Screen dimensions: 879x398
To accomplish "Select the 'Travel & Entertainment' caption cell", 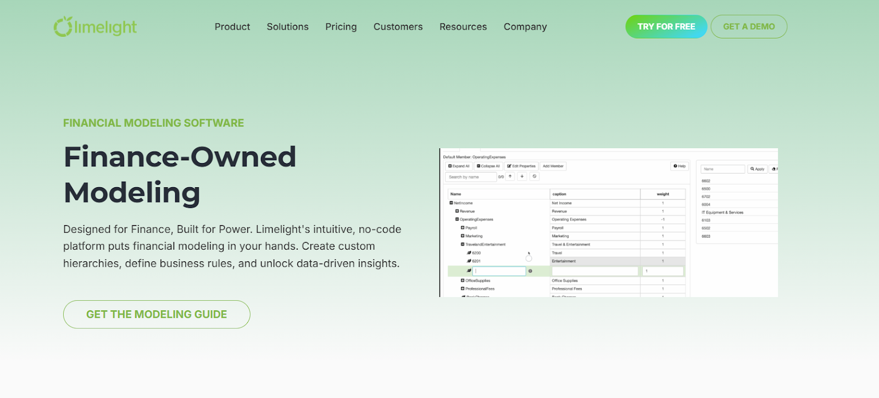I will point(595,244).
